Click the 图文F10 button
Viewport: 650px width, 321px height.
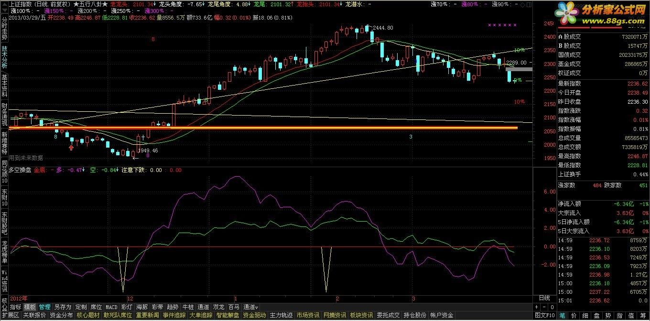(x=545, y=315)
